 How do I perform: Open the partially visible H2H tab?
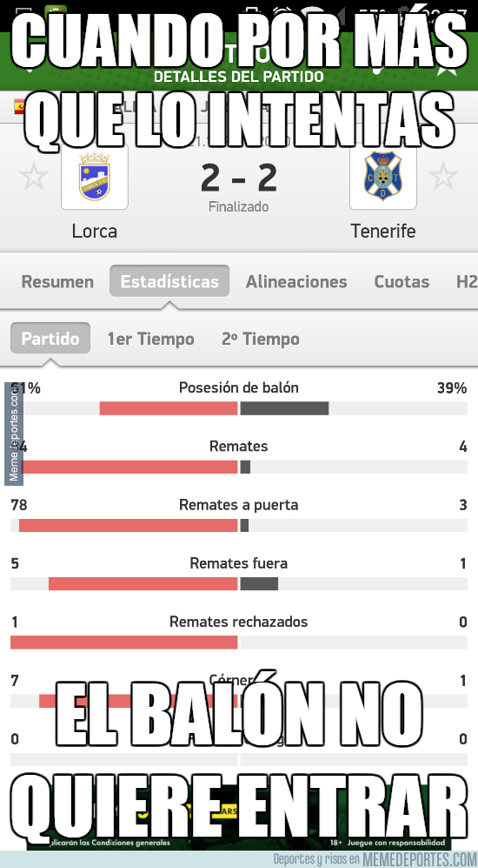point(467,282)
